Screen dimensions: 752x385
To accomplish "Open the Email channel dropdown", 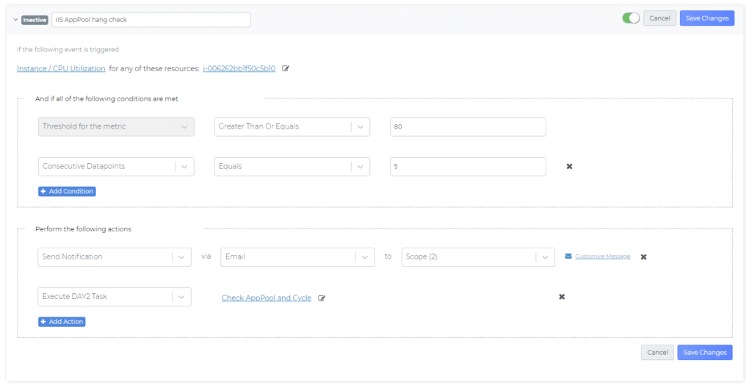I will click(x=297, y=257).
